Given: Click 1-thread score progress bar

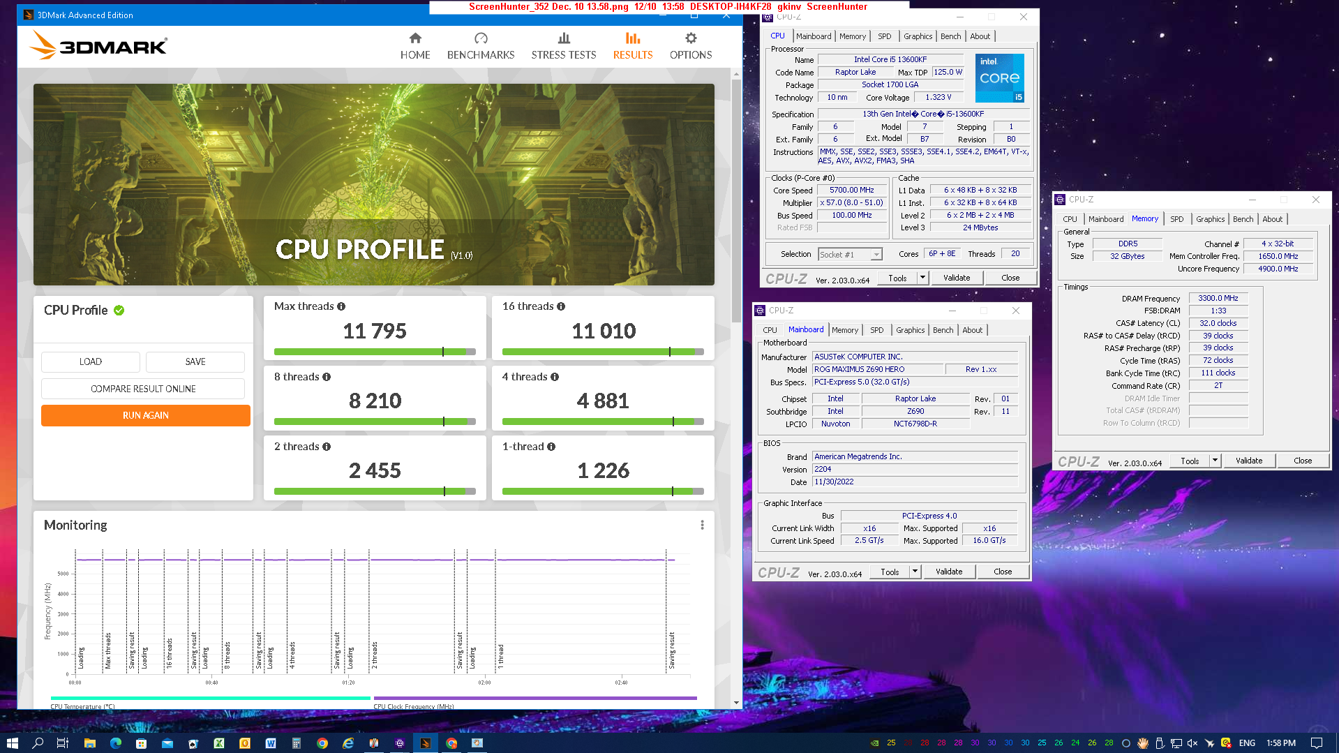Looking at the screenshot, I should click(x=603, y=491).
